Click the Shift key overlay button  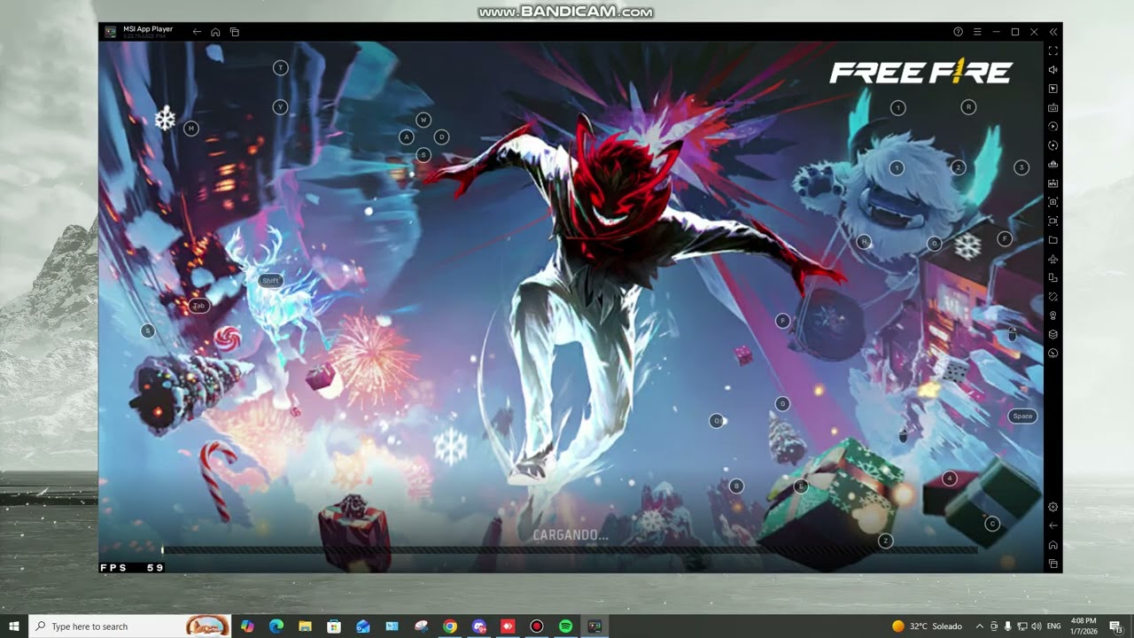click(270, 280)
